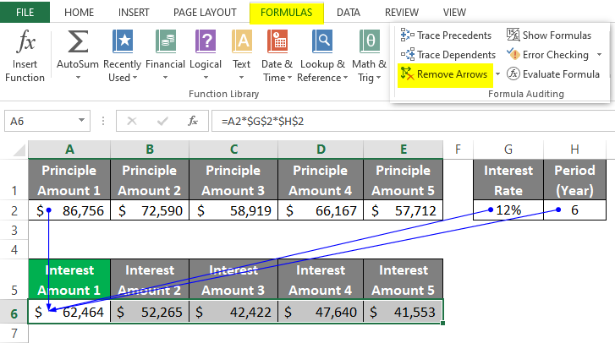
Task: Click inside the formula bar
Action: coord(406,121)
